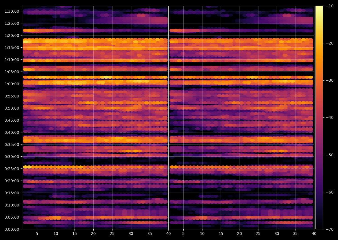Select the 0:30:00 time label

[x=12, y=157]
